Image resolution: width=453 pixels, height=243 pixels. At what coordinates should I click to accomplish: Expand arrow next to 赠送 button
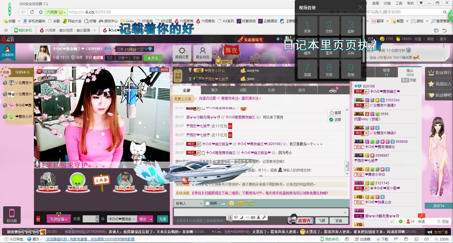[x=151, y=219]
